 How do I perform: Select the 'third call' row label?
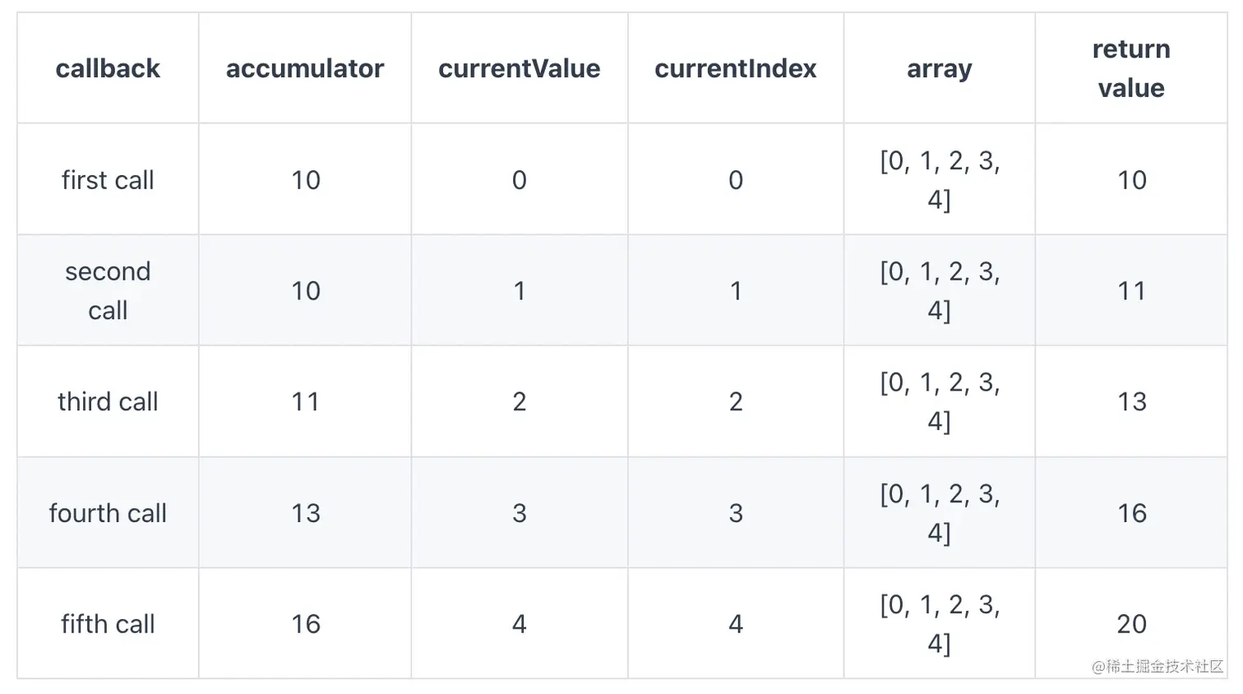108,401
